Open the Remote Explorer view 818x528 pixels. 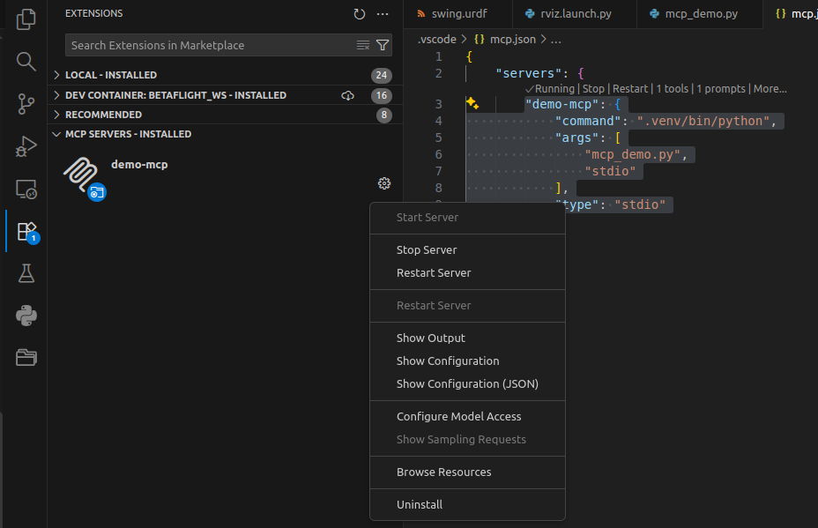[x=26, y=189]
